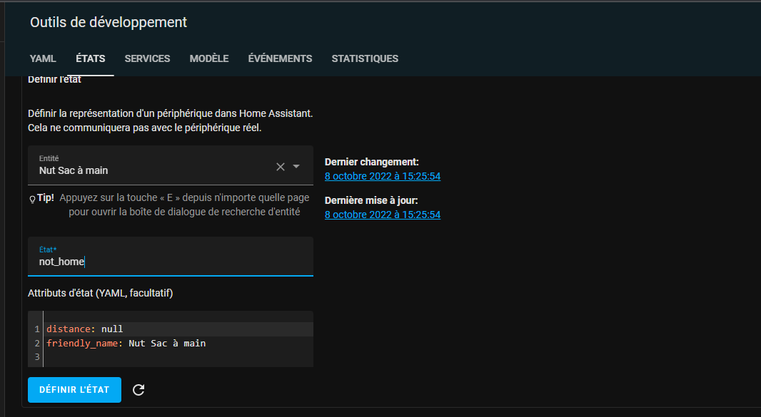Click the friendly_name line in the editor
Viewport: 761px width, 417px height.
click(126, 343)
